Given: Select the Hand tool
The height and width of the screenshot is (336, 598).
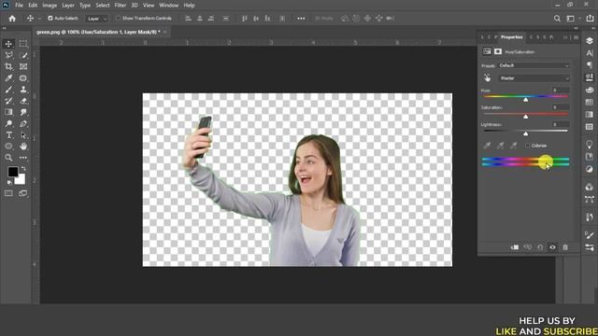Looking at the screenshot, I should (23, 147).
